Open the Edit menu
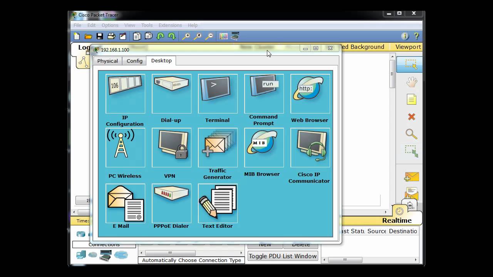This screenshot has width=493, height=277. point(91,25)
